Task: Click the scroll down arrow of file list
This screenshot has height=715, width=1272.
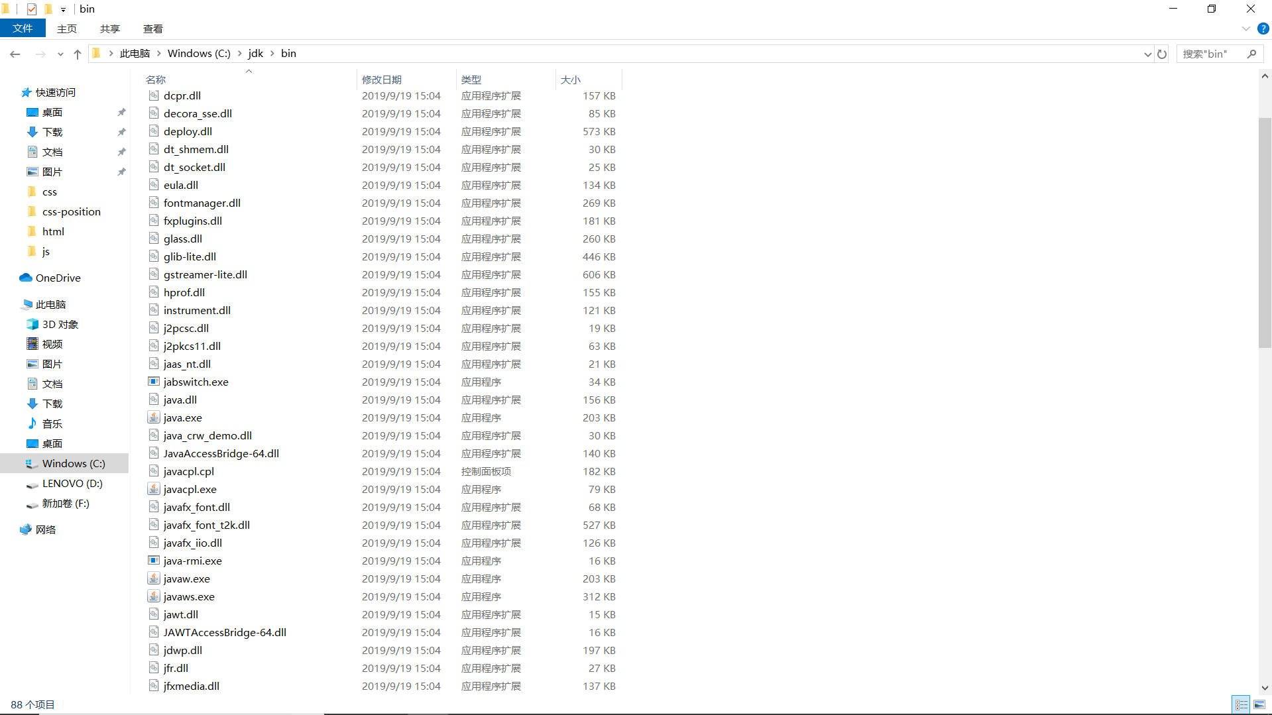Action: pyautogui.click(x=1265, y=688)
